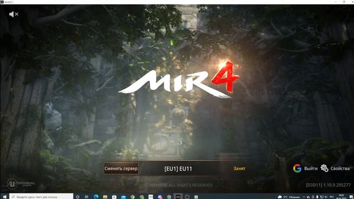
Task: Open Cortana circle icon on taskbar
Action: click(77, 197)
